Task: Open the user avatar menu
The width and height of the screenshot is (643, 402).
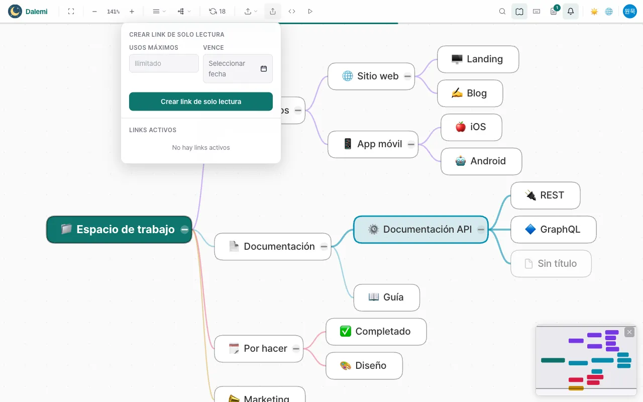Action: [x=630, y=11]
